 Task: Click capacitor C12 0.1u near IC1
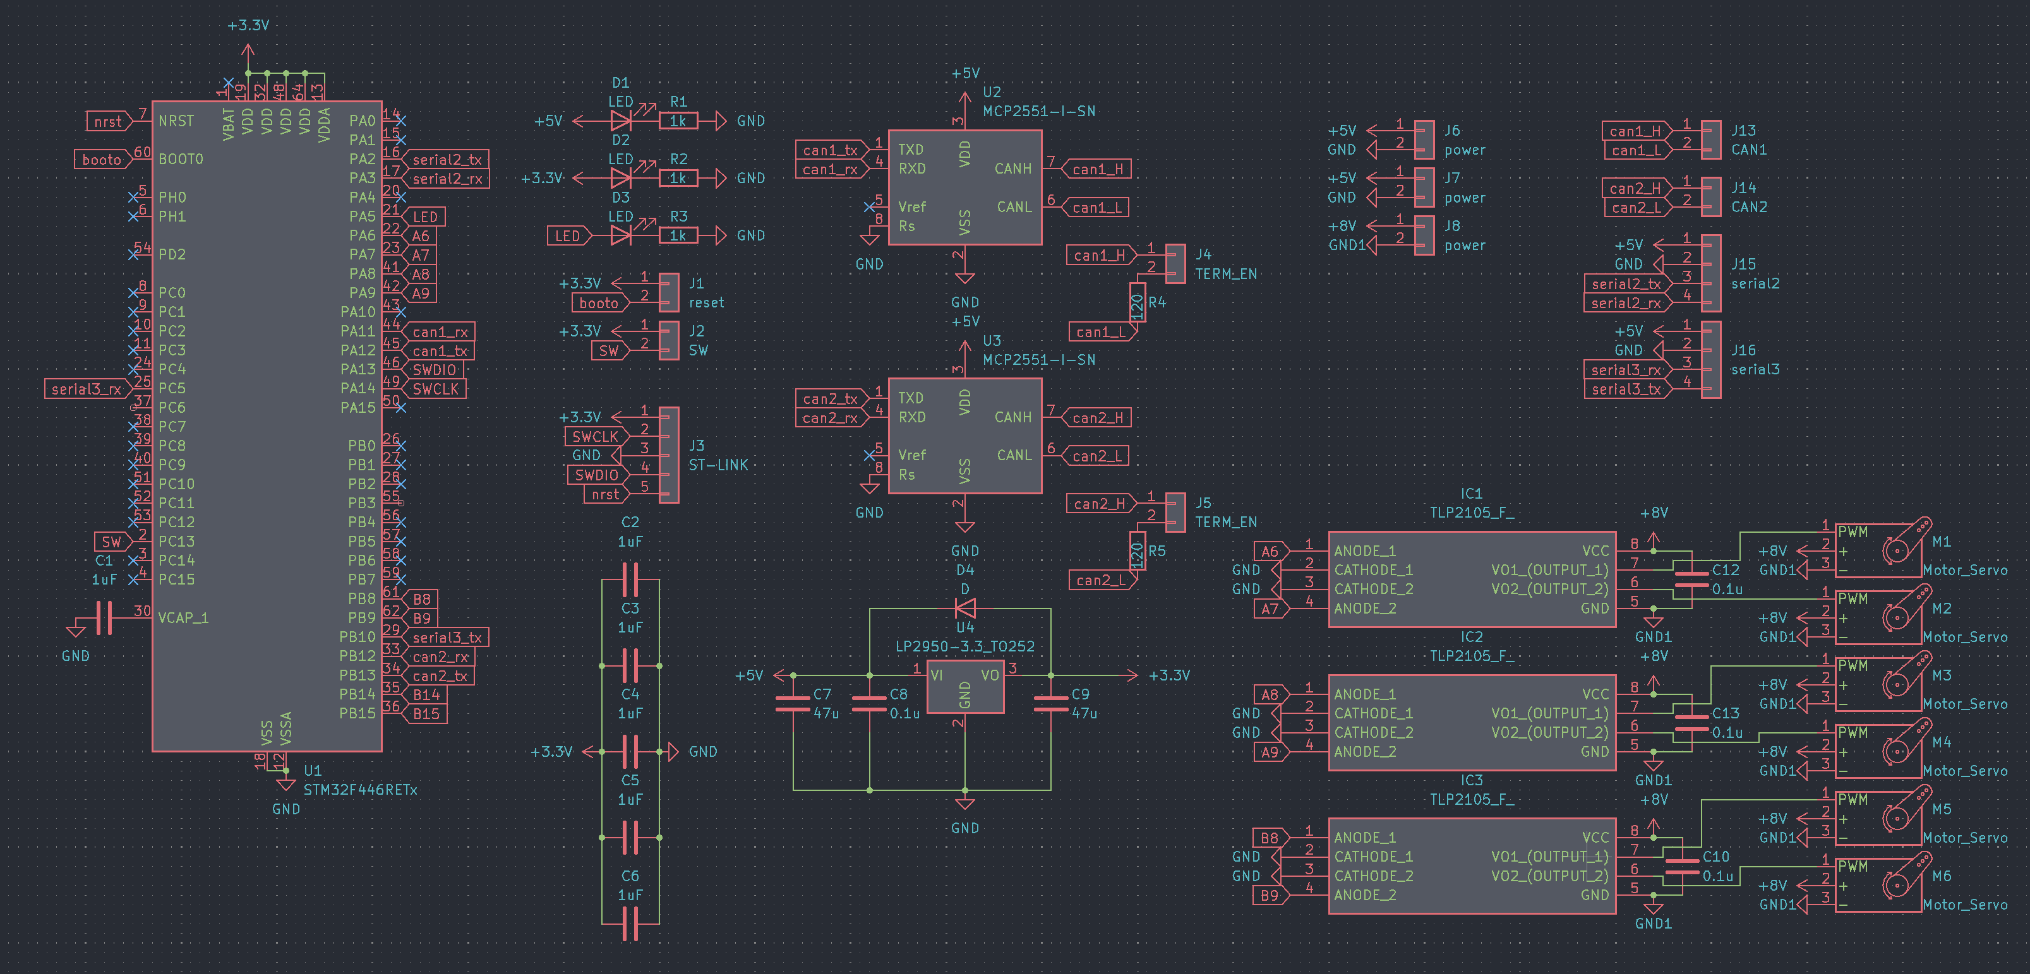pyautogui.click(x=1691, y=579)
